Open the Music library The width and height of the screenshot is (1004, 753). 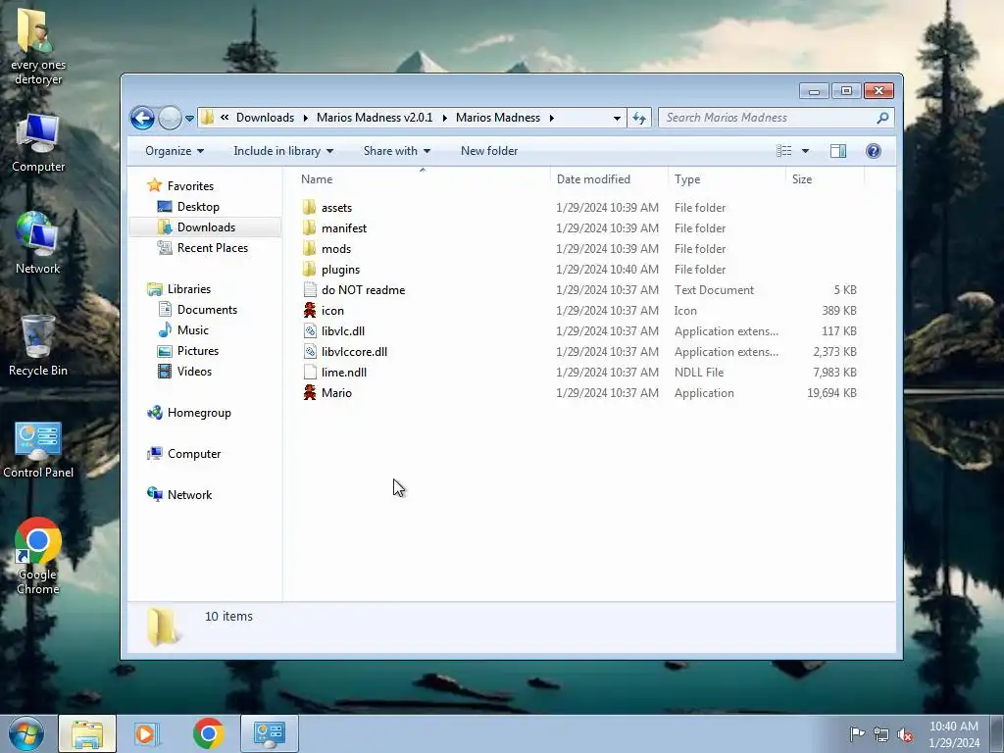tap(193, 329)
